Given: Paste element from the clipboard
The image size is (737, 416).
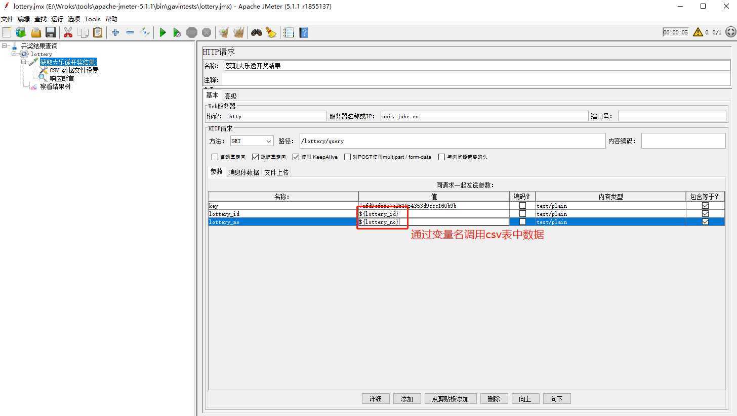Looking at the screenshot, I should 98,32.
